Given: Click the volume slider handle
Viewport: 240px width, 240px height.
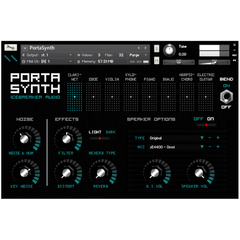Looking at the screenshot, I should pyautogui.click(x=214, y=62).
